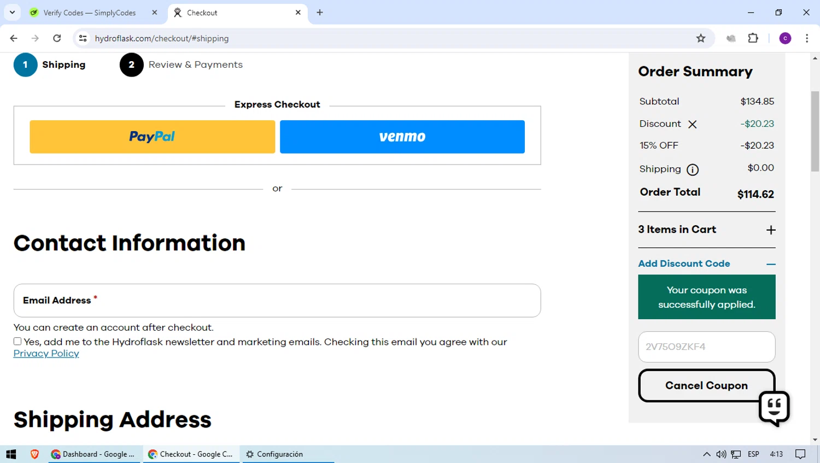Viewport: 820px width, 463px height.
Task: Go forward in browser history
Action: pyautogui.click(x=35, y=38)
